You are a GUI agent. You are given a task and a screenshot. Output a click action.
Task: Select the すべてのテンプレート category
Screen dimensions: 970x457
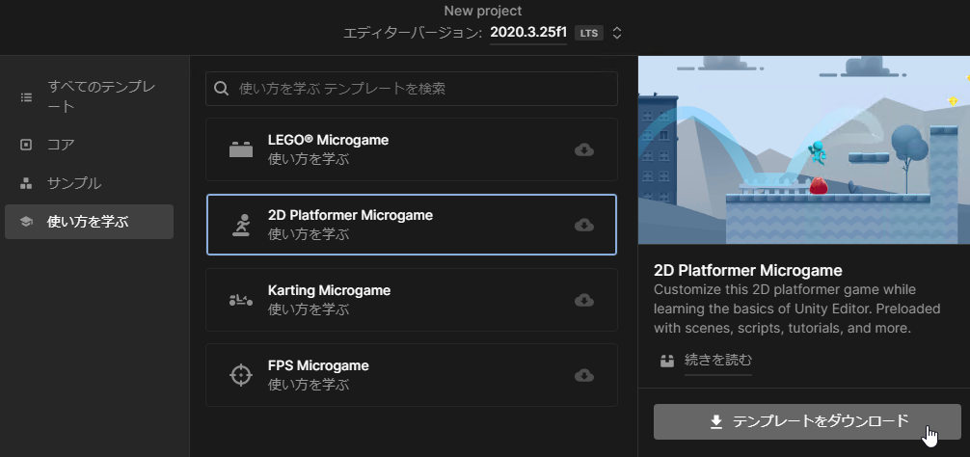89,97
